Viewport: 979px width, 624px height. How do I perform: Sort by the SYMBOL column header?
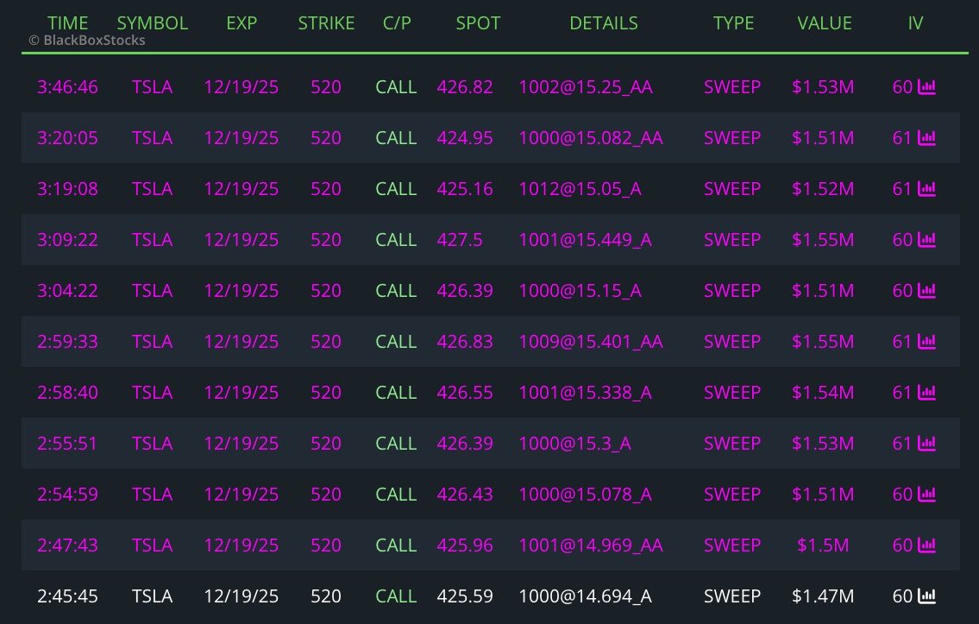[x=153, y=23]
